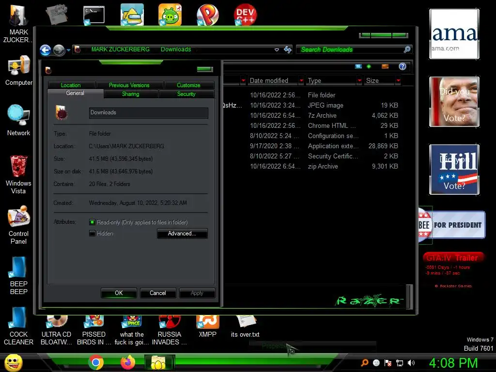
Task: Open the Type column filter arrow
Action: tap(359, 81)
